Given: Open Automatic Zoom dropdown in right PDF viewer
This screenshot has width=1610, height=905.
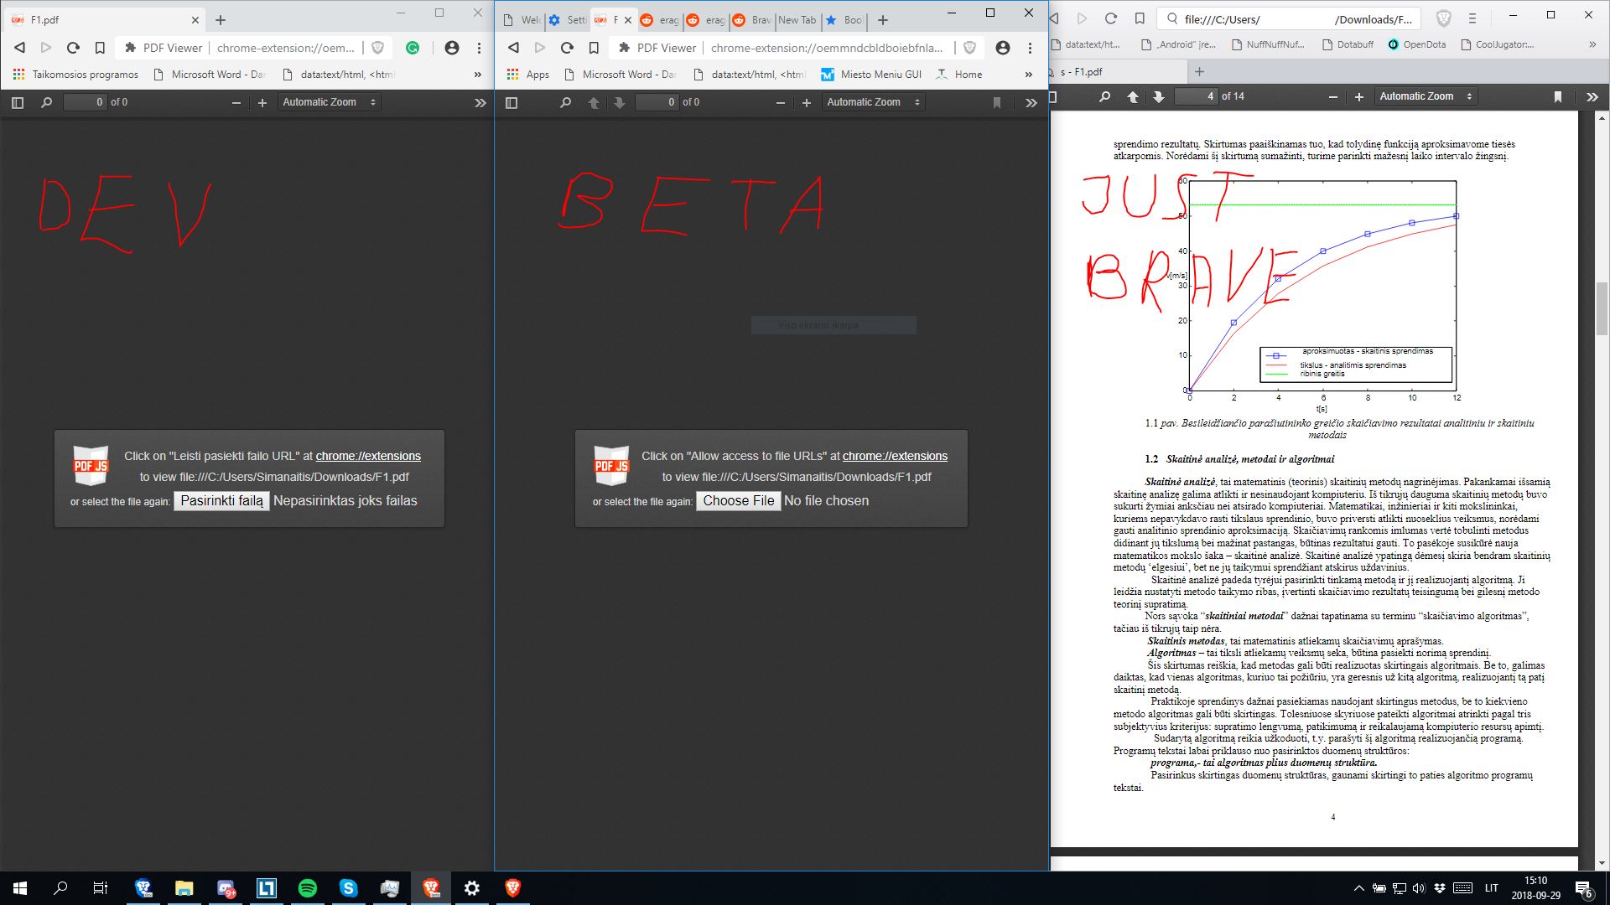Looking at the screenshot, I should click(1426, 96).
